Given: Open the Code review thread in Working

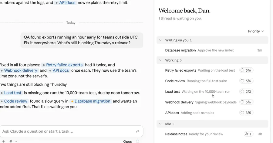Looking at the screenshot, I should point(212,81).
